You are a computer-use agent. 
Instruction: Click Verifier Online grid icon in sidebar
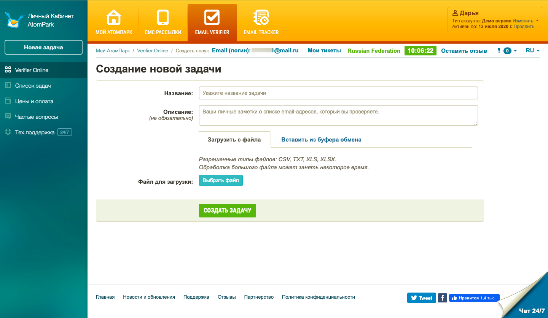(x=8, y=70)
